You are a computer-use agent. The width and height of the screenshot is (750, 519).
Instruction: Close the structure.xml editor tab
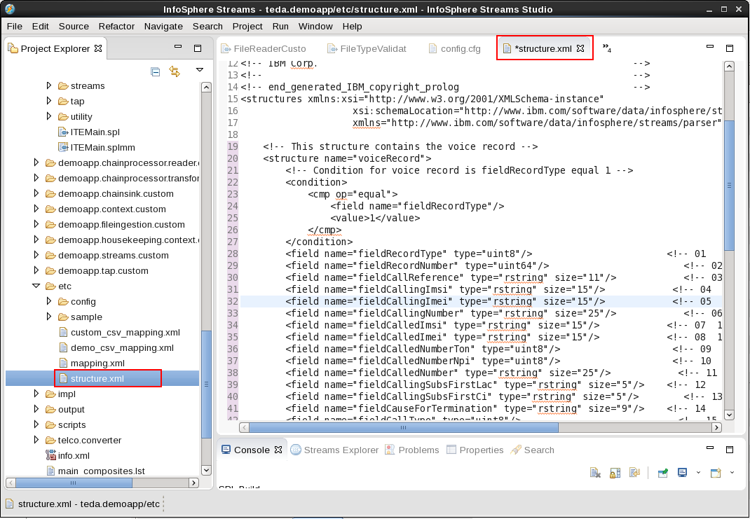pos(580,48)
